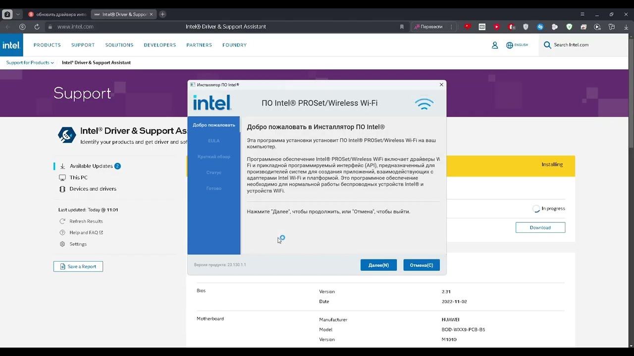Select Добро пожаловать step in installer
Viewport: 634px width, 356px height.
pyautogui.click(x=214, y=125)
